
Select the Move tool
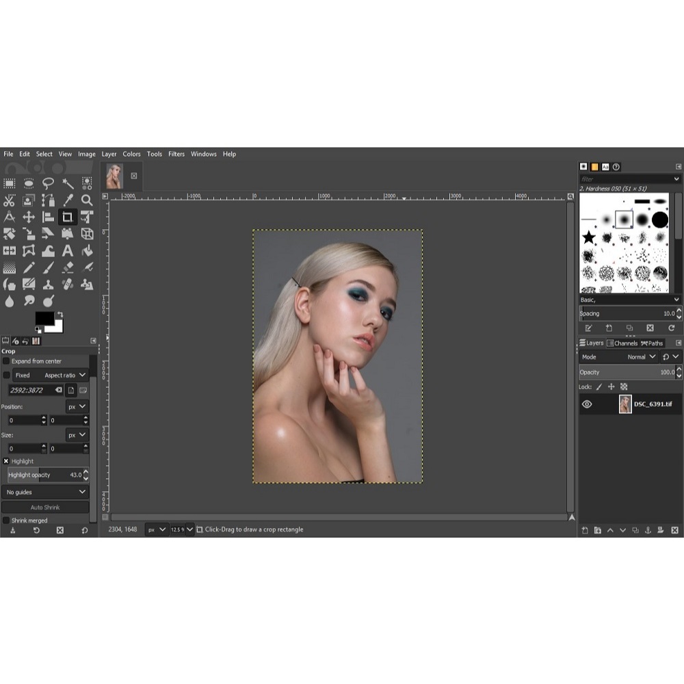tap(29, 218)
